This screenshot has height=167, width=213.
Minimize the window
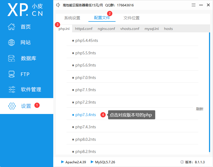coord(201,5)
